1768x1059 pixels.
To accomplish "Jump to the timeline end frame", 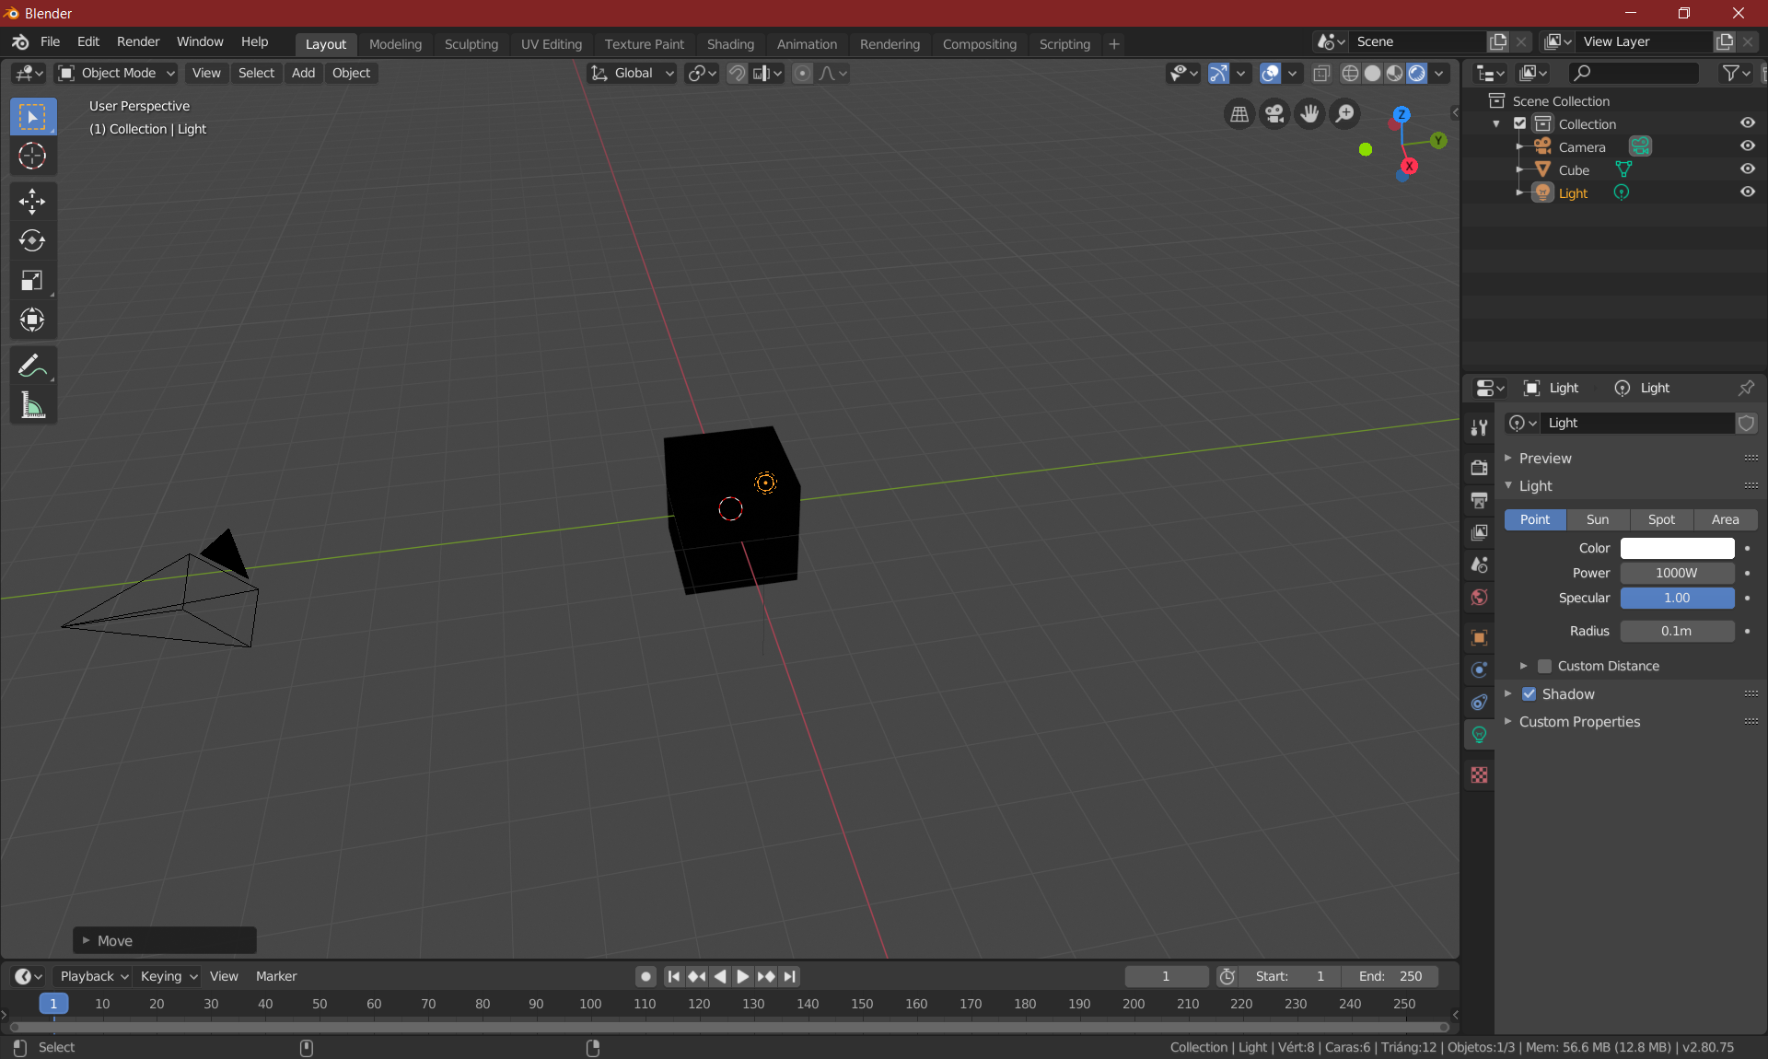I will (x=790, y=976).
